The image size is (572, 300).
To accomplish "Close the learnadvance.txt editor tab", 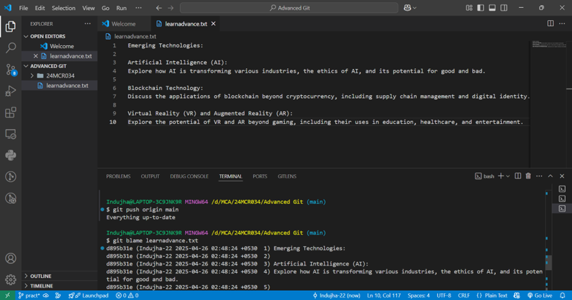I will click(x=214, y=24).
